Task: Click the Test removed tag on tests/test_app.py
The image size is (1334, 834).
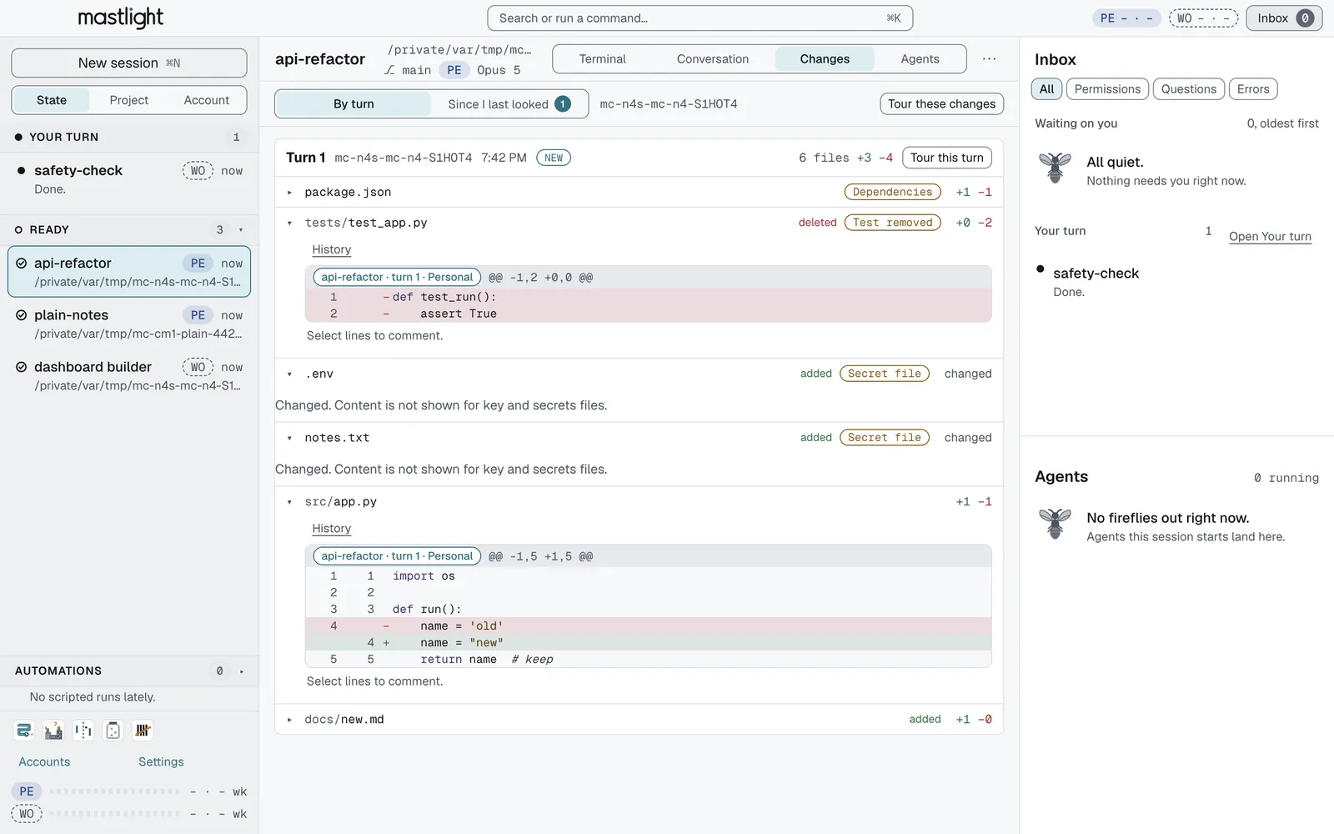Action: coord(892,223)
